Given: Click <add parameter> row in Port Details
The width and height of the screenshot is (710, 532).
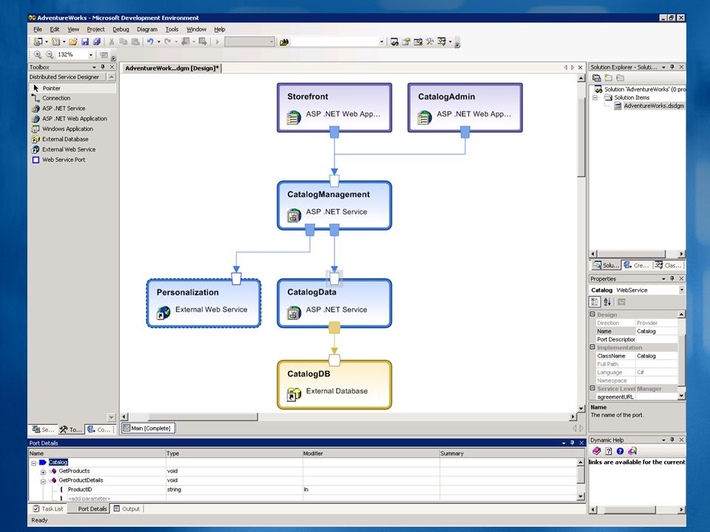Looking at the screenshot, I should click(x=89, y=499).
